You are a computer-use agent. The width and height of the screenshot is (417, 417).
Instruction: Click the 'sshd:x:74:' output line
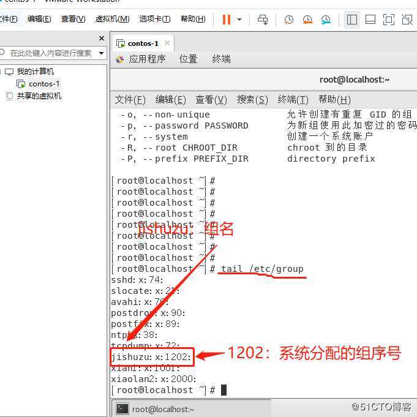click(137, 280)
